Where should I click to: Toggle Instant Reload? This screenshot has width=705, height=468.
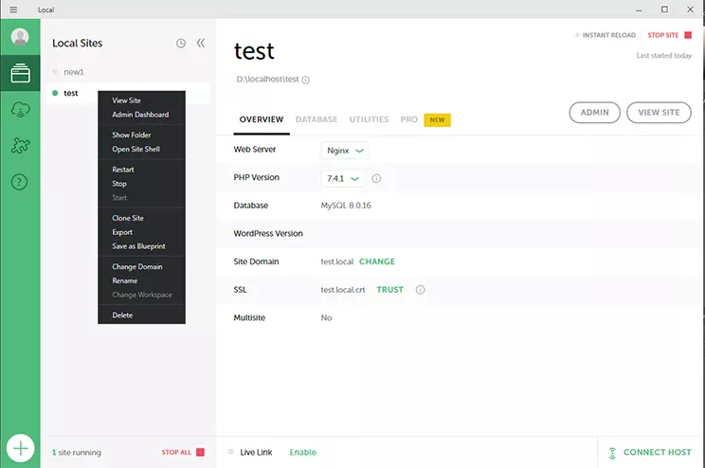point(606,35)
